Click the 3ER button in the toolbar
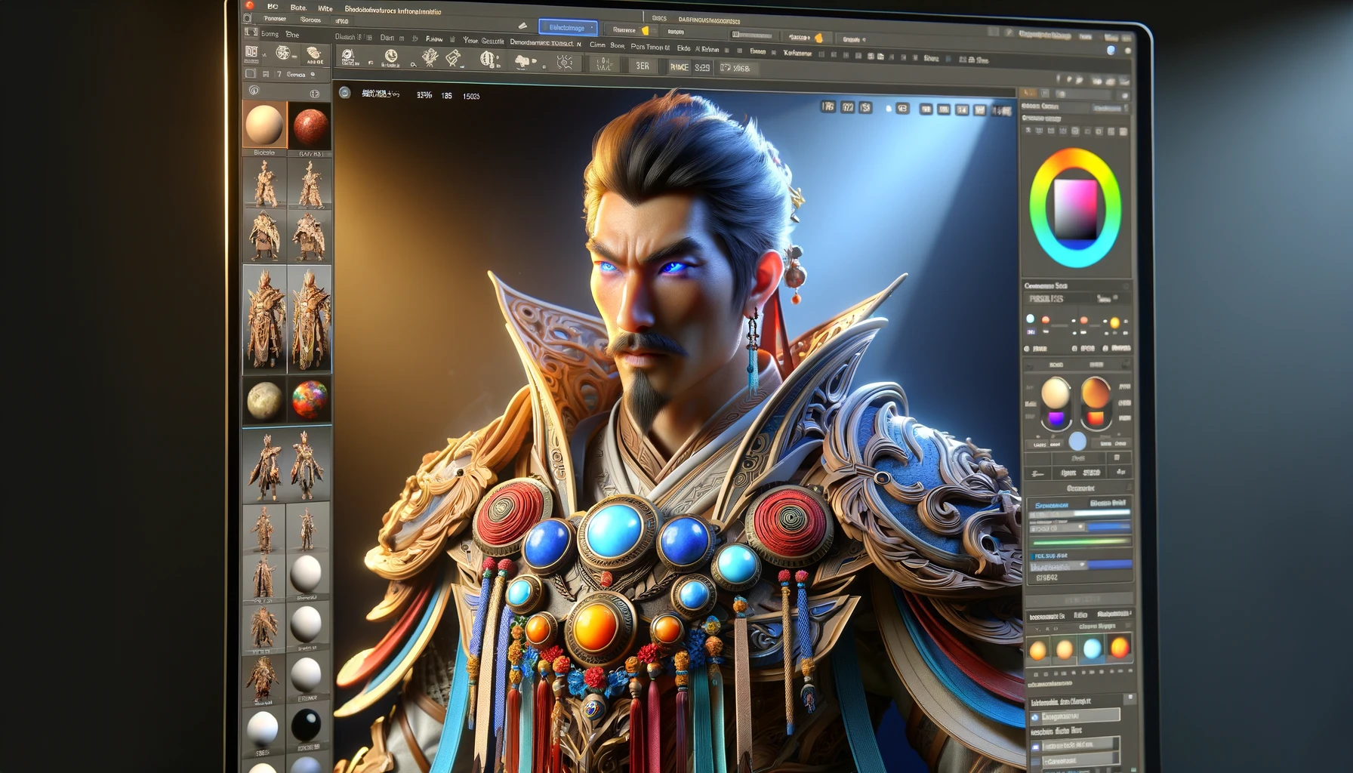This screenshot has height=773, width=1353. point(643,66)
